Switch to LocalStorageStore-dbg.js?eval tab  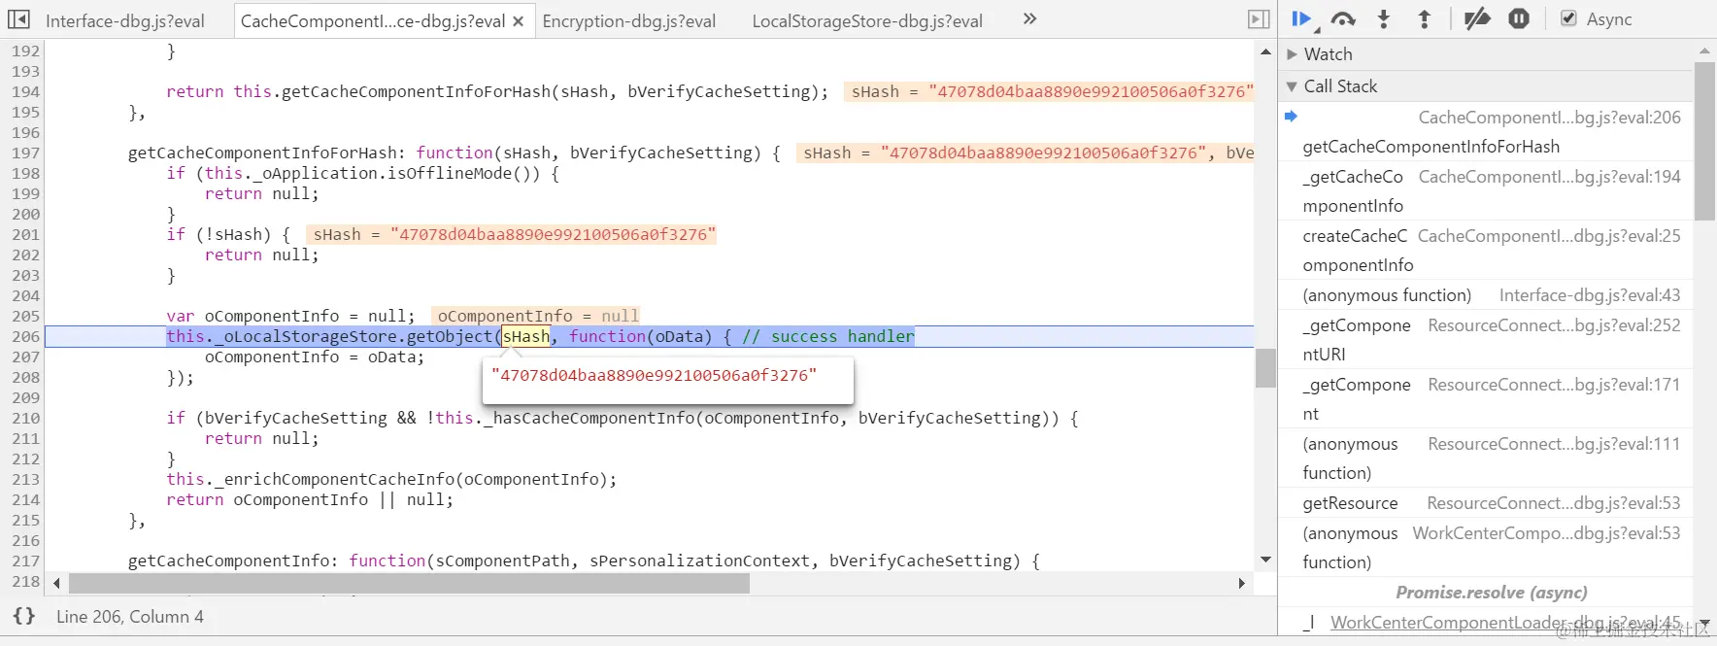867,20
